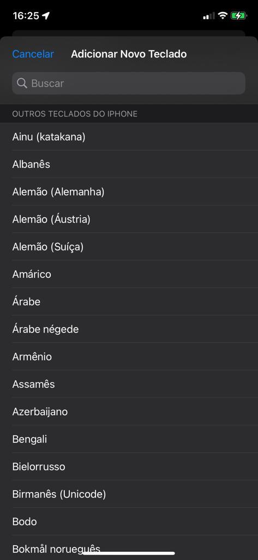
Task: Choose the Amárico keyboard
Action: click(129, 275)
